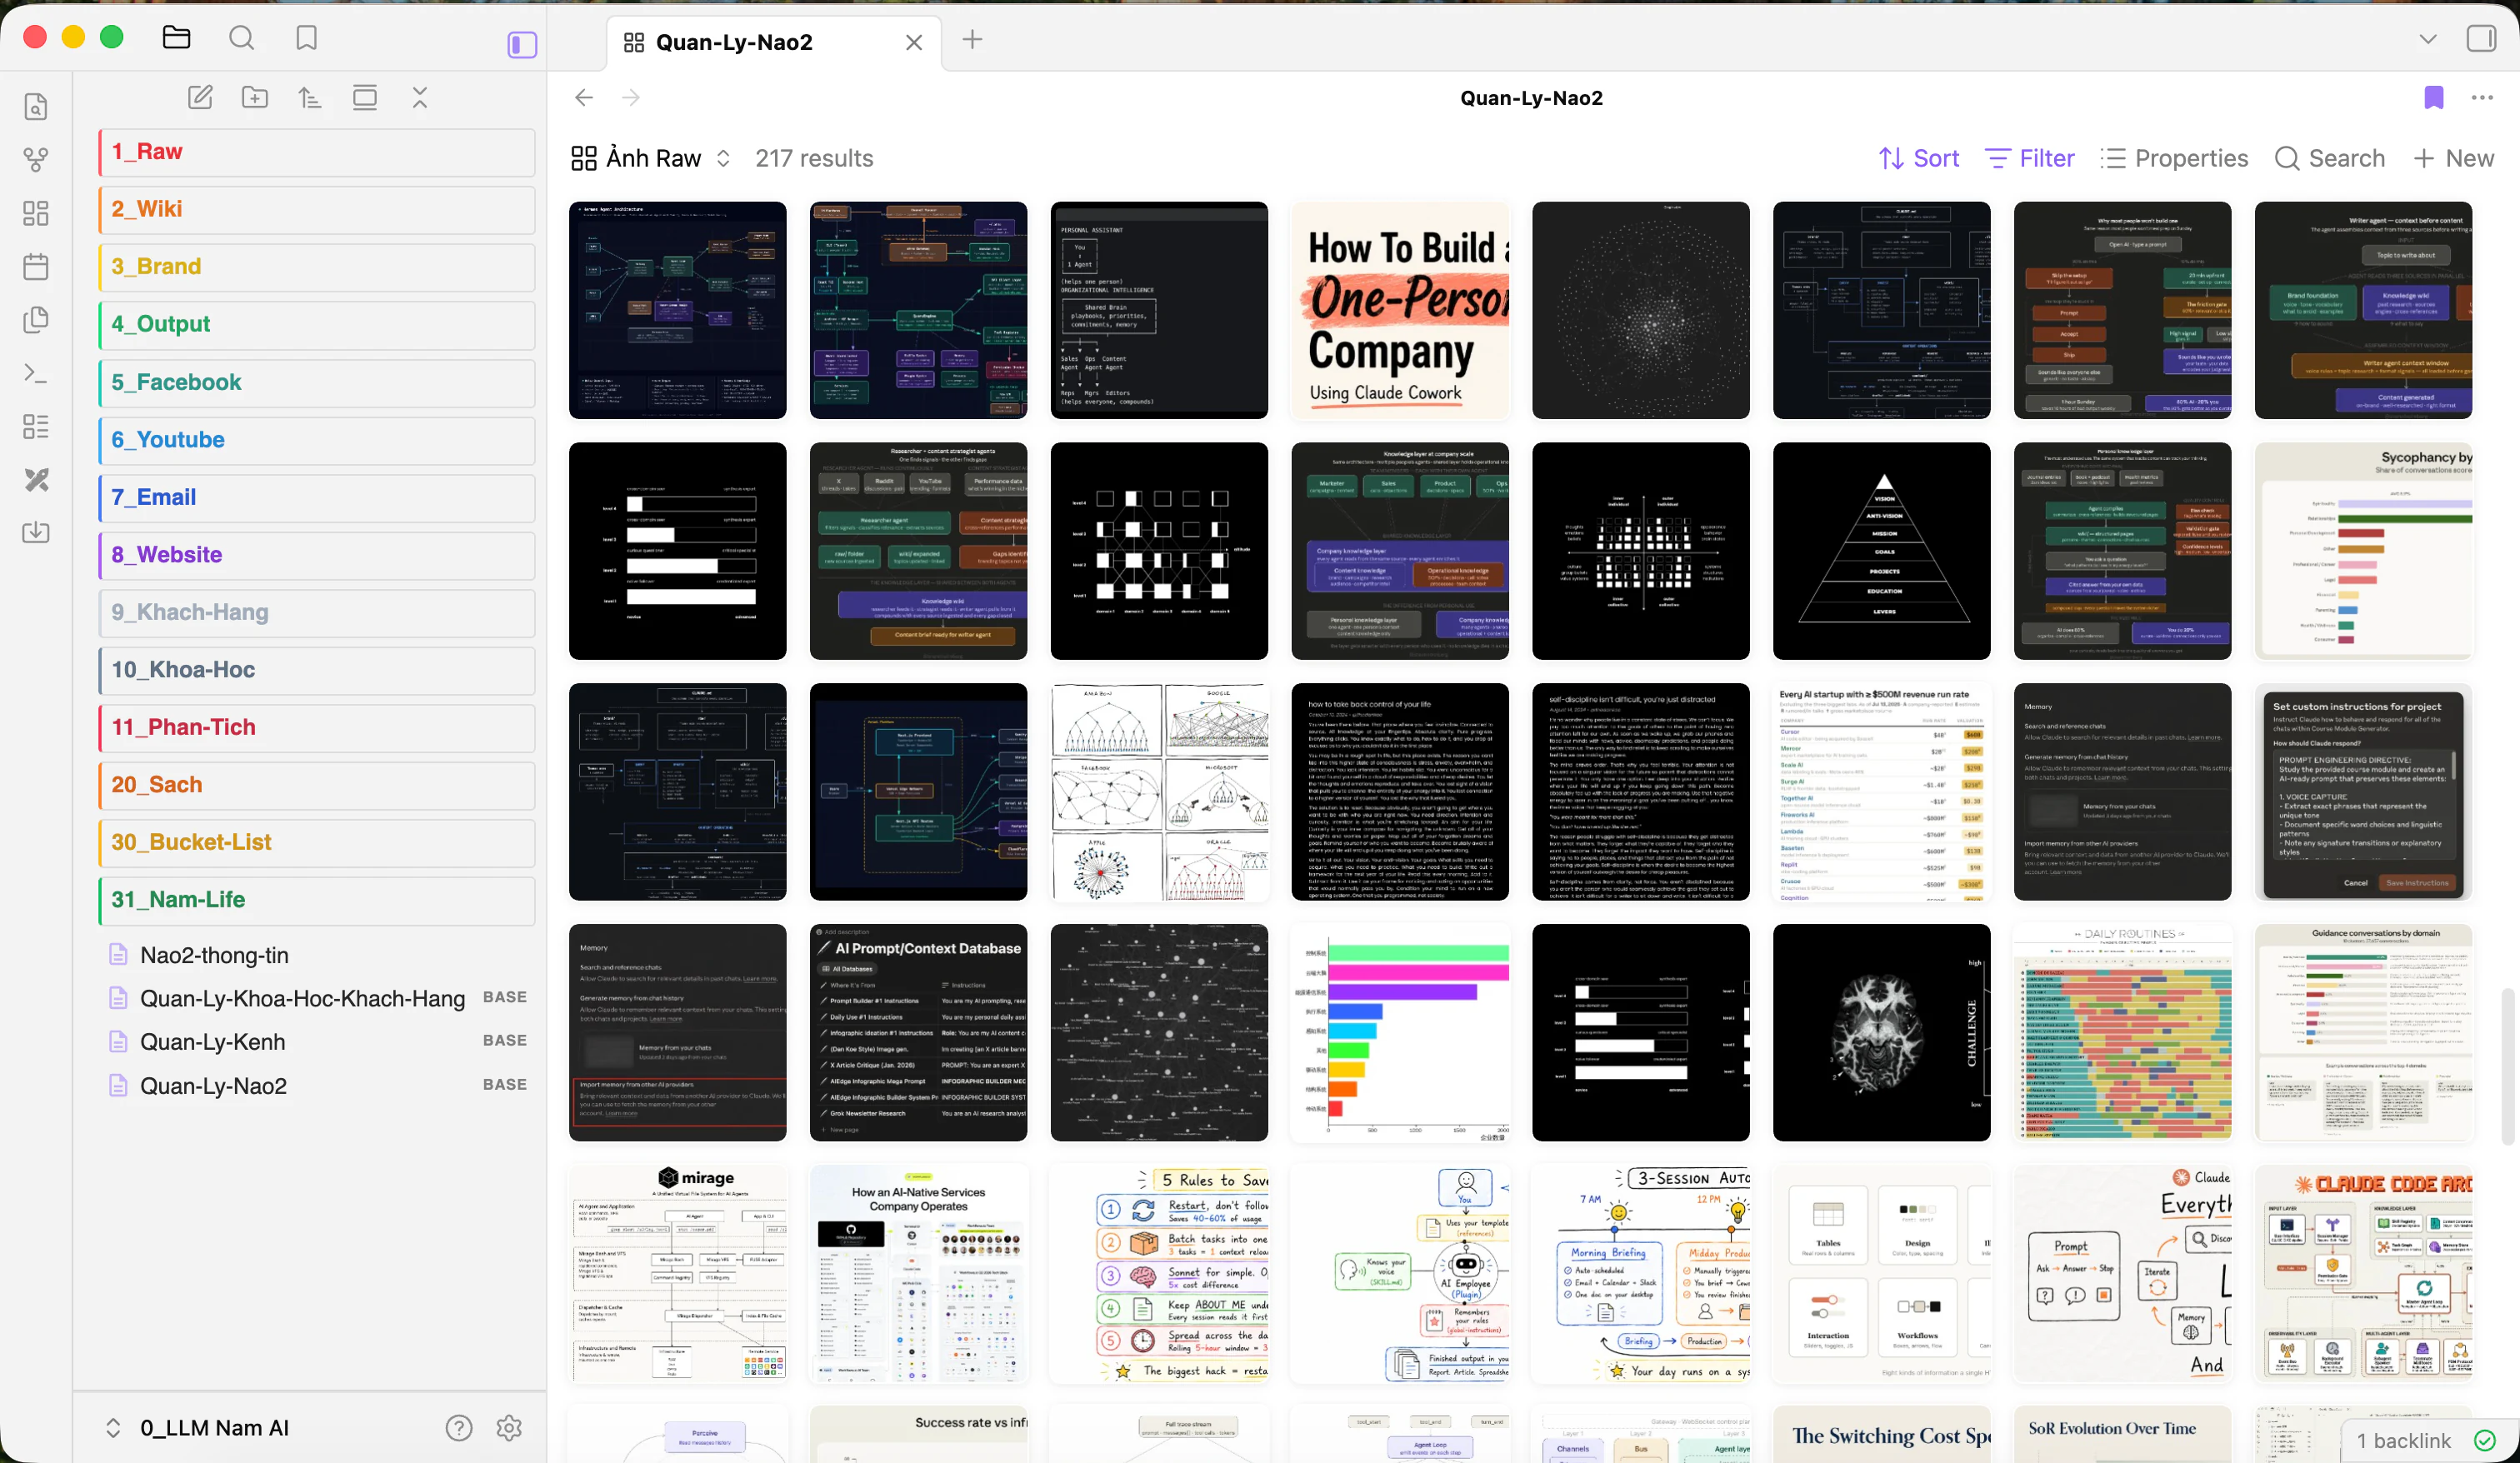Open the help icon near vault name

coord(459,1428)
